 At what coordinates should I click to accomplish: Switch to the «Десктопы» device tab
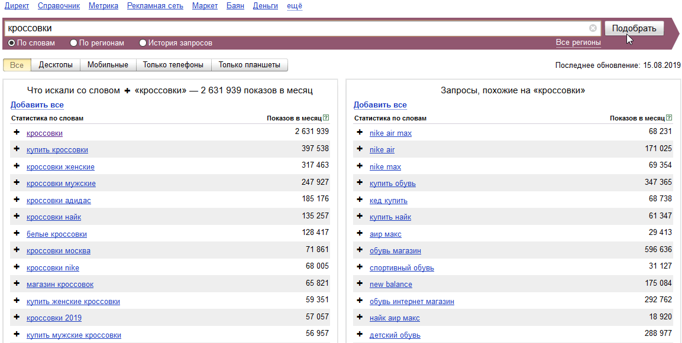tap(56, 65)
